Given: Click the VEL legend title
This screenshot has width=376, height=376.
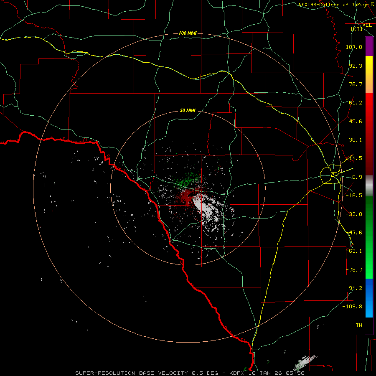Looking at the screenshot, I should [x=367, y=25].
